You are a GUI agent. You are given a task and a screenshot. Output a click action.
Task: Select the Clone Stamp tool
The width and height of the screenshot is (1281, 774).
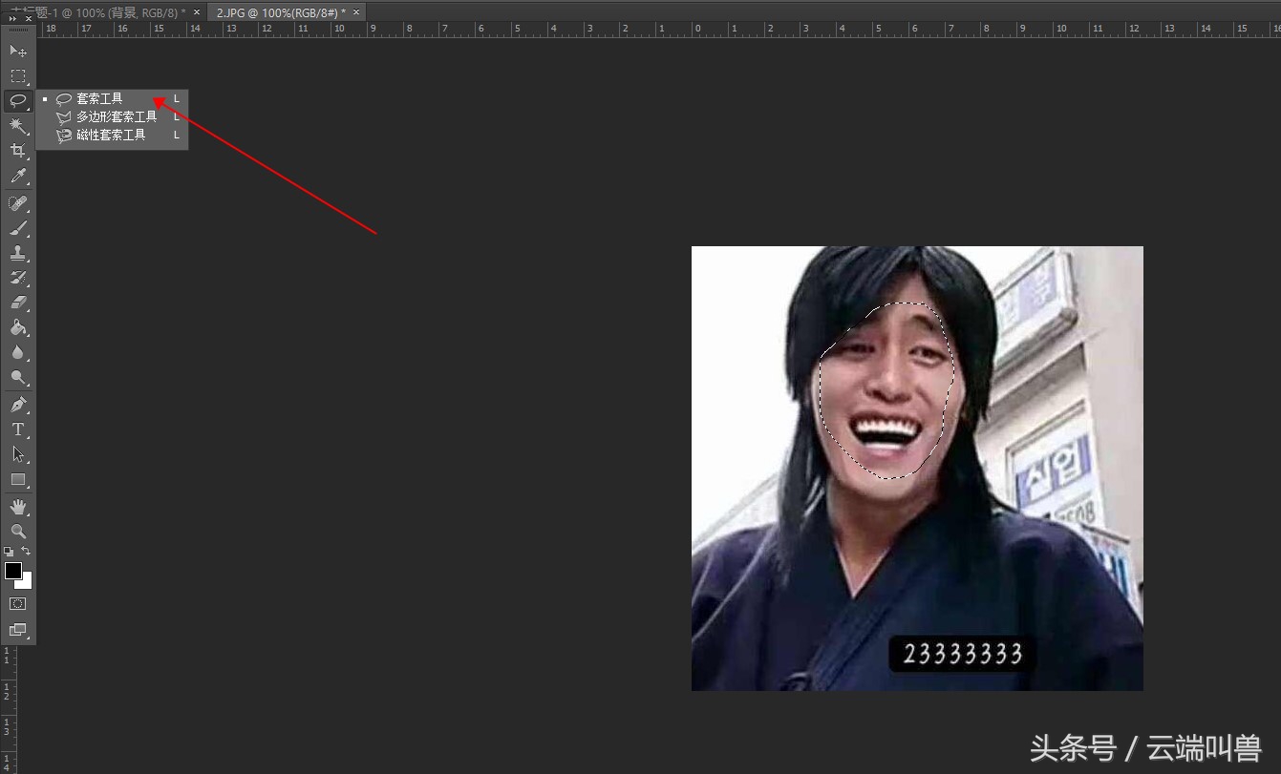point(17,253)
